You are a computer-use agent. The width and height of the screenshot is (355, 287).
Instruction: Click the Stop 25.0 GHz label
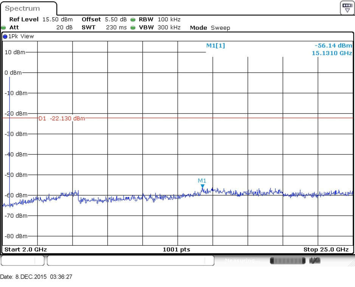click(326, 250)
